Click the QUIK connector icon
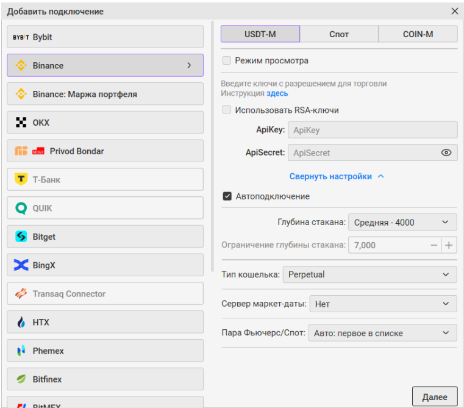Image resolution: width=464 pixels, height=408 pixels. (x=21, y=209)
